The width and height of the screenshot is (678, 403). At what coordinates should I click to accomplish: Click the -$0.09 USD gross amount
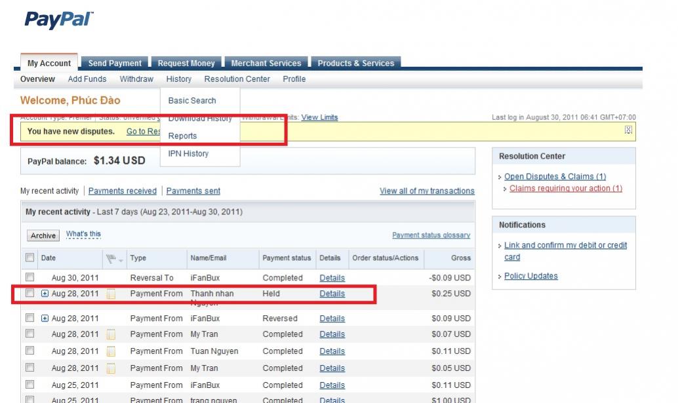pyautogui.click(x=450, y=278)
